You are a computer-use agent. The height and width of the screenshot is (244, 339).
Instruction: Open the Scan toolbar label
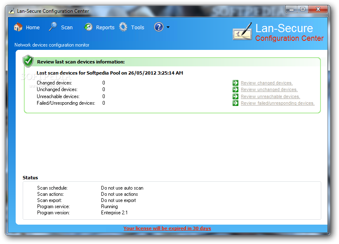coord(67,28)
